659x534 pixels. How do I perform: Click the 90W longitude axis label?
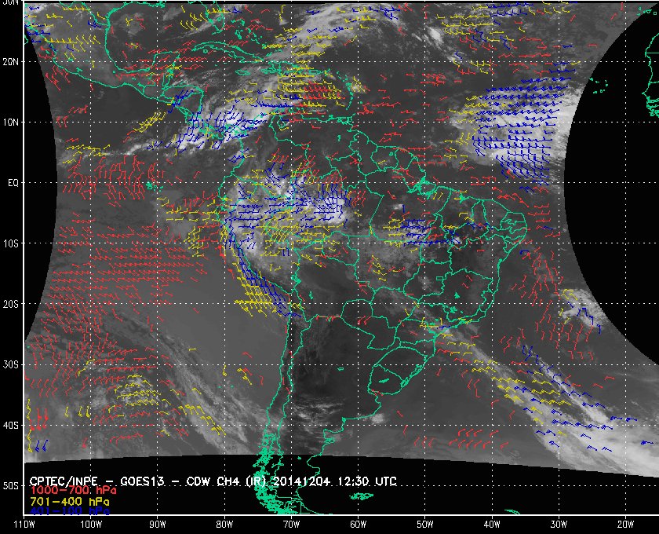158,525
